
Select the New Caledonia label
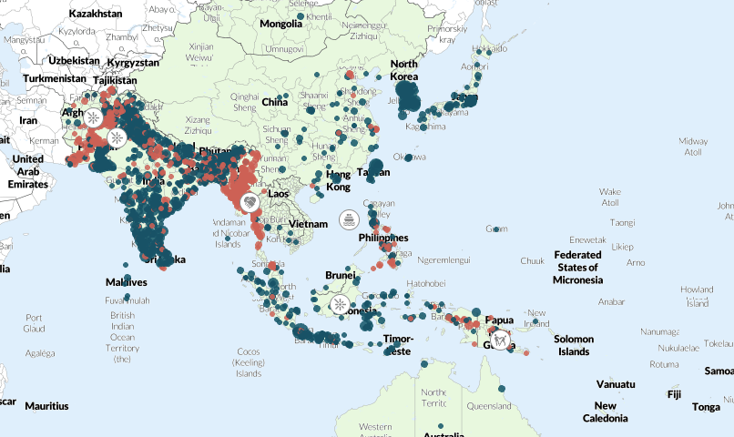(x=606, y=412)
